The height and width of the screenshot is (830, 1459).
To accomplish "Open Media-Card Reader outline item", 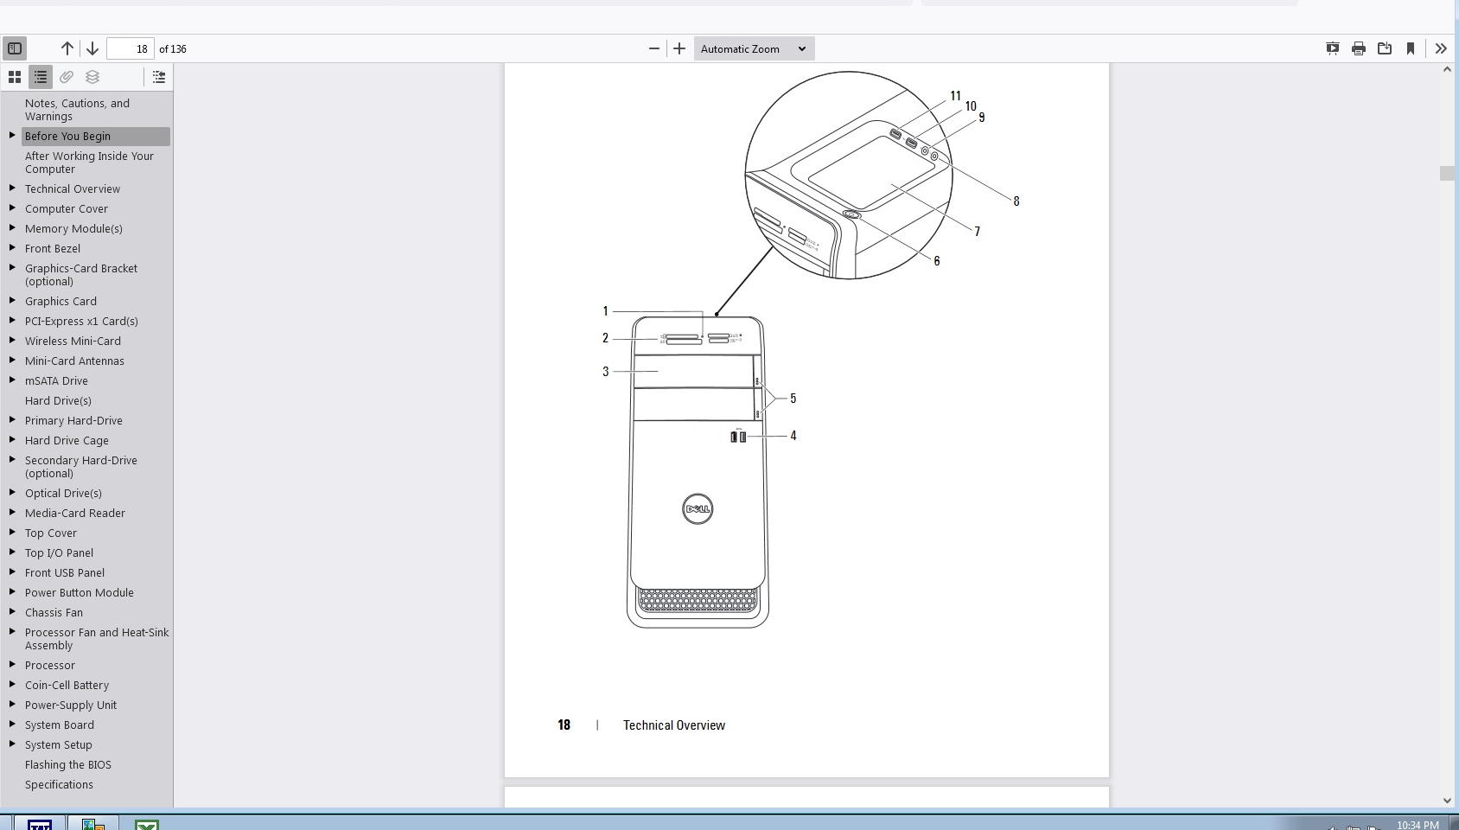I will (75, 513).
